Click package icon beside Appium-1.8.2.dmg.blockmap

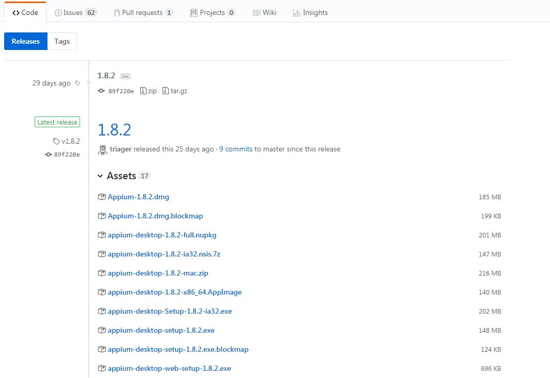102,216
